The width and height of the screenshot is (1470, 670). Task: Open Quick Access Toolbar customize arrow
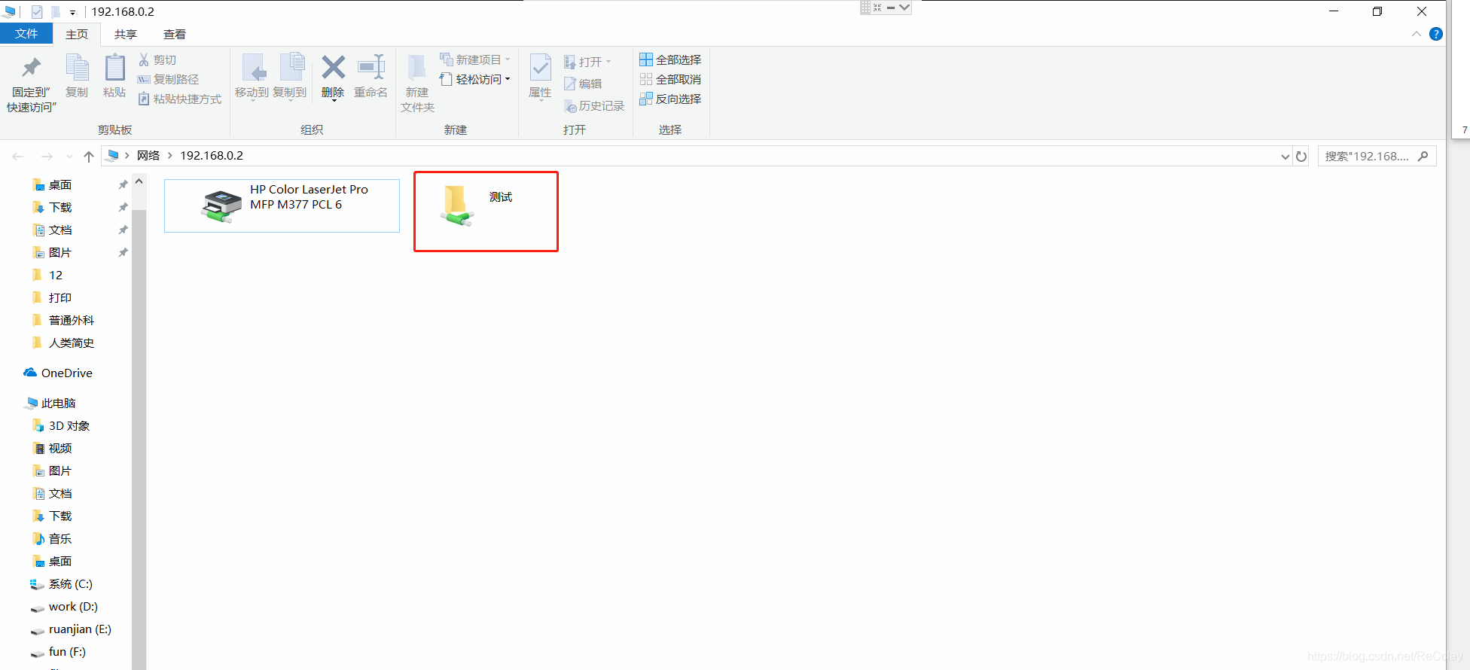click(x=72, y=12)
